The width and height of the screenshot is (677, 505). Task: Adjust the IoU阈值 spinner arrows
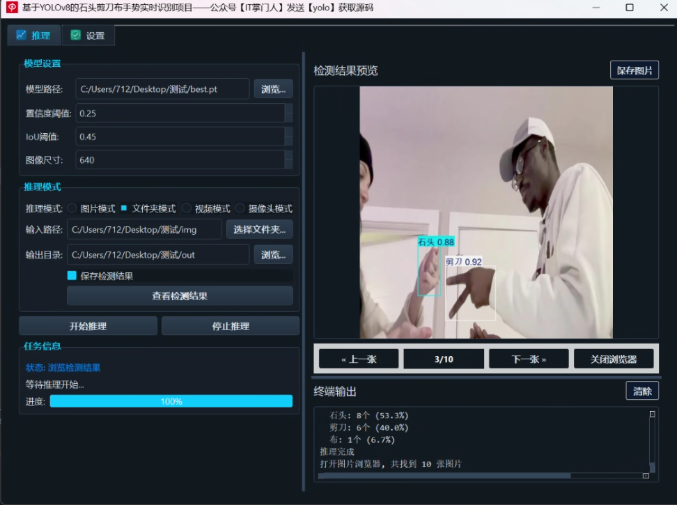289,137
